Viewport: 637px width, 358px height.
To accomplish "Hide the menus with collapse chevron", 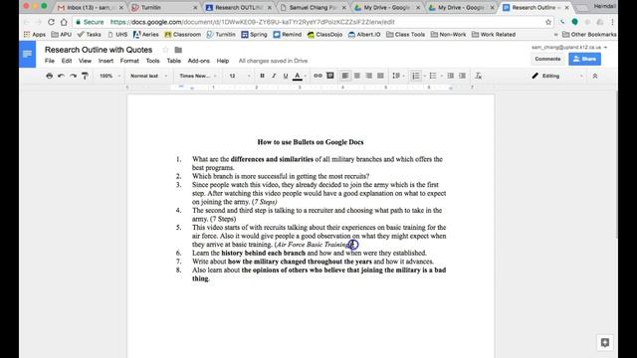I will pos(595,76).
